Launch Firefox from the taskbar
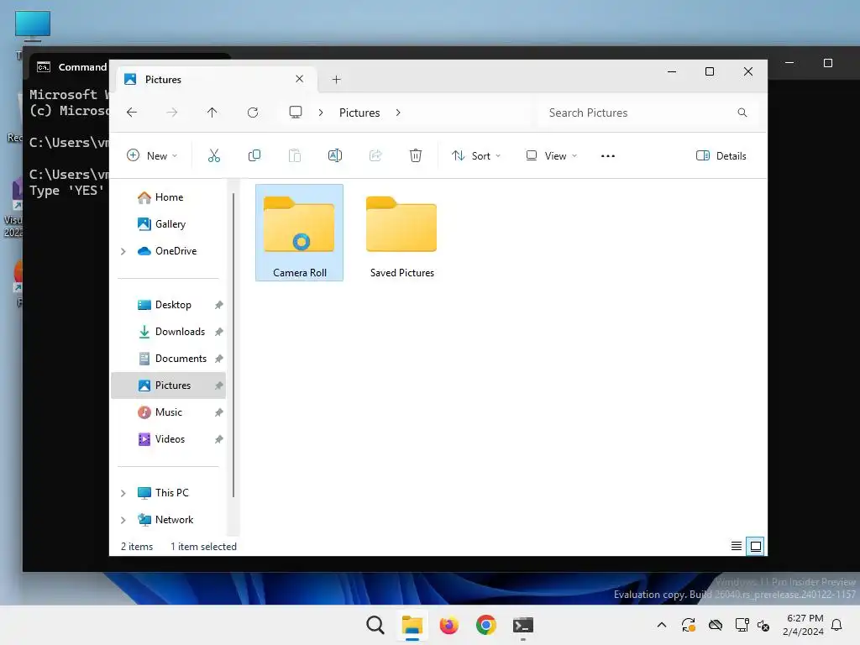Image resolution: width=860 pixels, height=645 pixels. [448, 625]
